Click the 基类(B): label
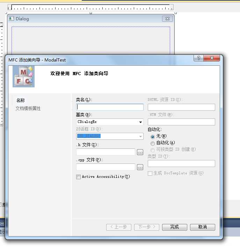The image size is (240, 247). [x=84, y=115]
